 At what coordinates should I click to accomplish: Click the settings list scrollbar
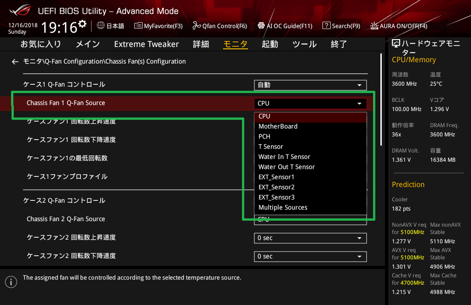pyautogui.click(x=381, y=100)
